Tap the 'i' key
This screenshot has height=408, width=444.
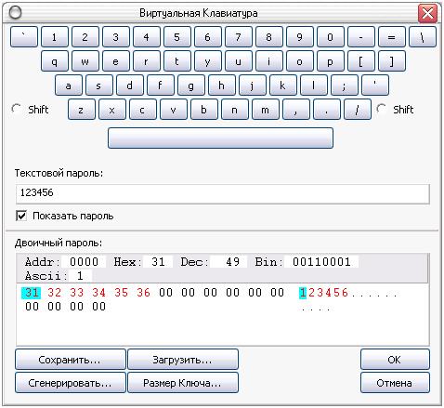click(269, 61)
